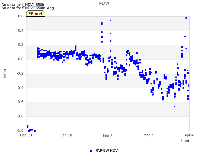Click the Apr 4 x-axis tick label
This screenshot has width=209, height=157.
click(189, 135)
